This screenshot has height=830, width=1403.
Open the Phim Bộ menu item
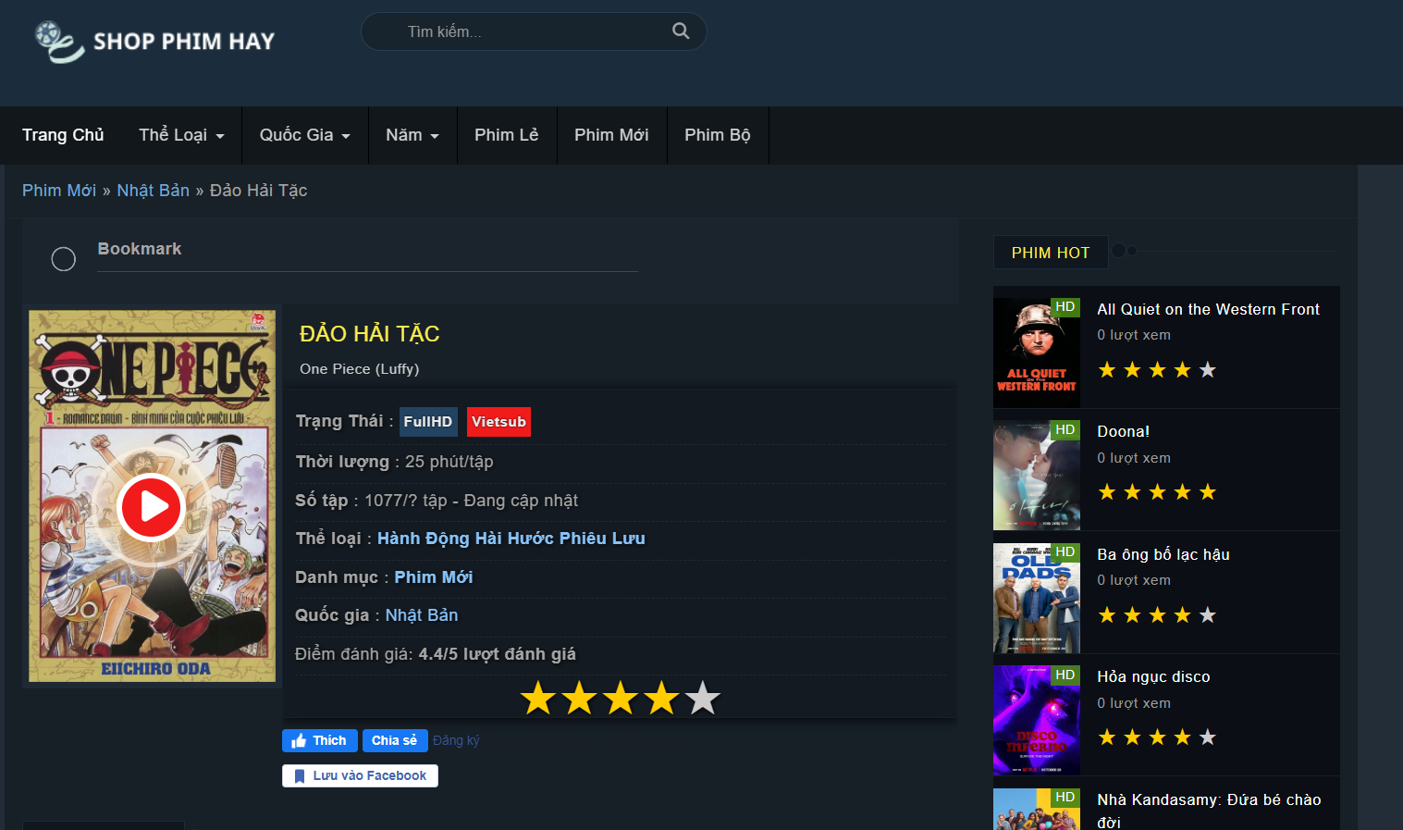[718, 135]
